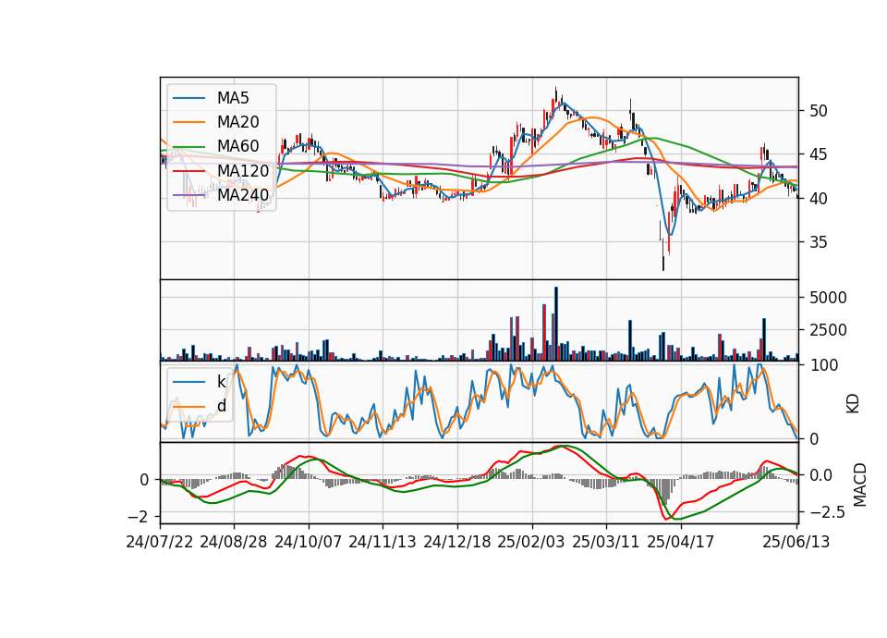Click the MA20 legend label
Screen dimensions: 887x638
[x=237, y=122]
